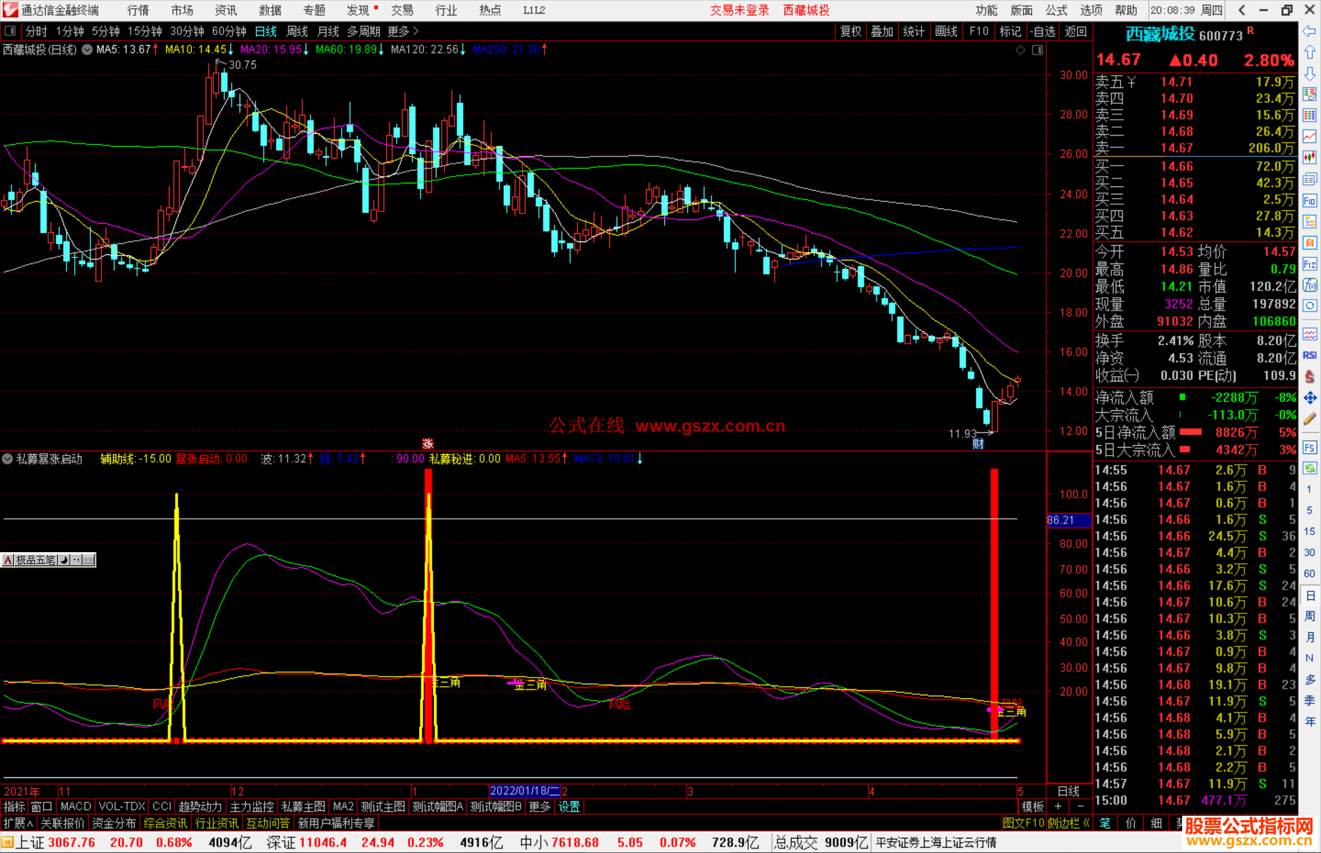Switch to 月 monthly period in sidebar

click(x=1310, y=637)
